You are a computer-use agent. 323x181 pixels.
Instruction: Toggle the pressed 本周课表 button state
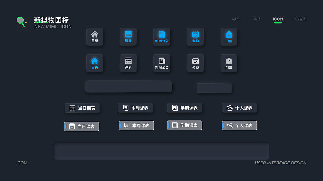(136, 125)
